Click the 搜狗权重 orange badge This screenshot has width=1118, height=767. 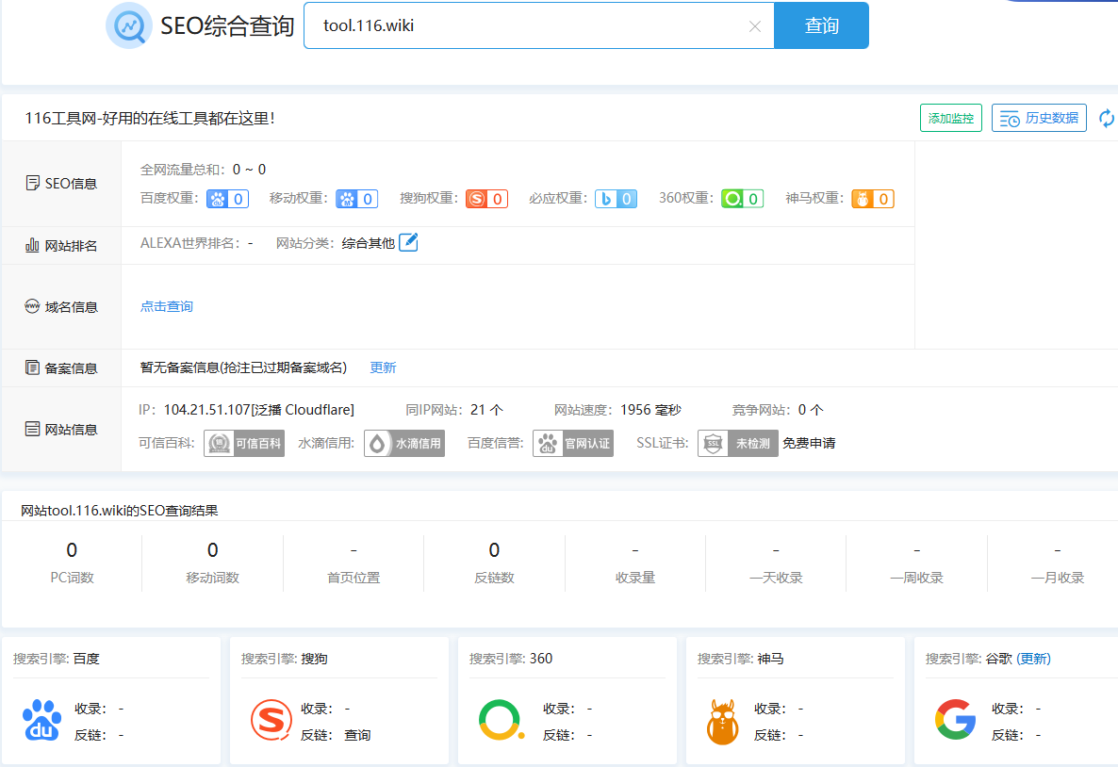tap(486, 199)
